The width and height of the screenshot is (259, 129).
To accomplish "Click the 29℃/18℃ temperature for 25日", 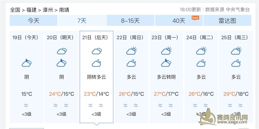I will click(236, 94).
